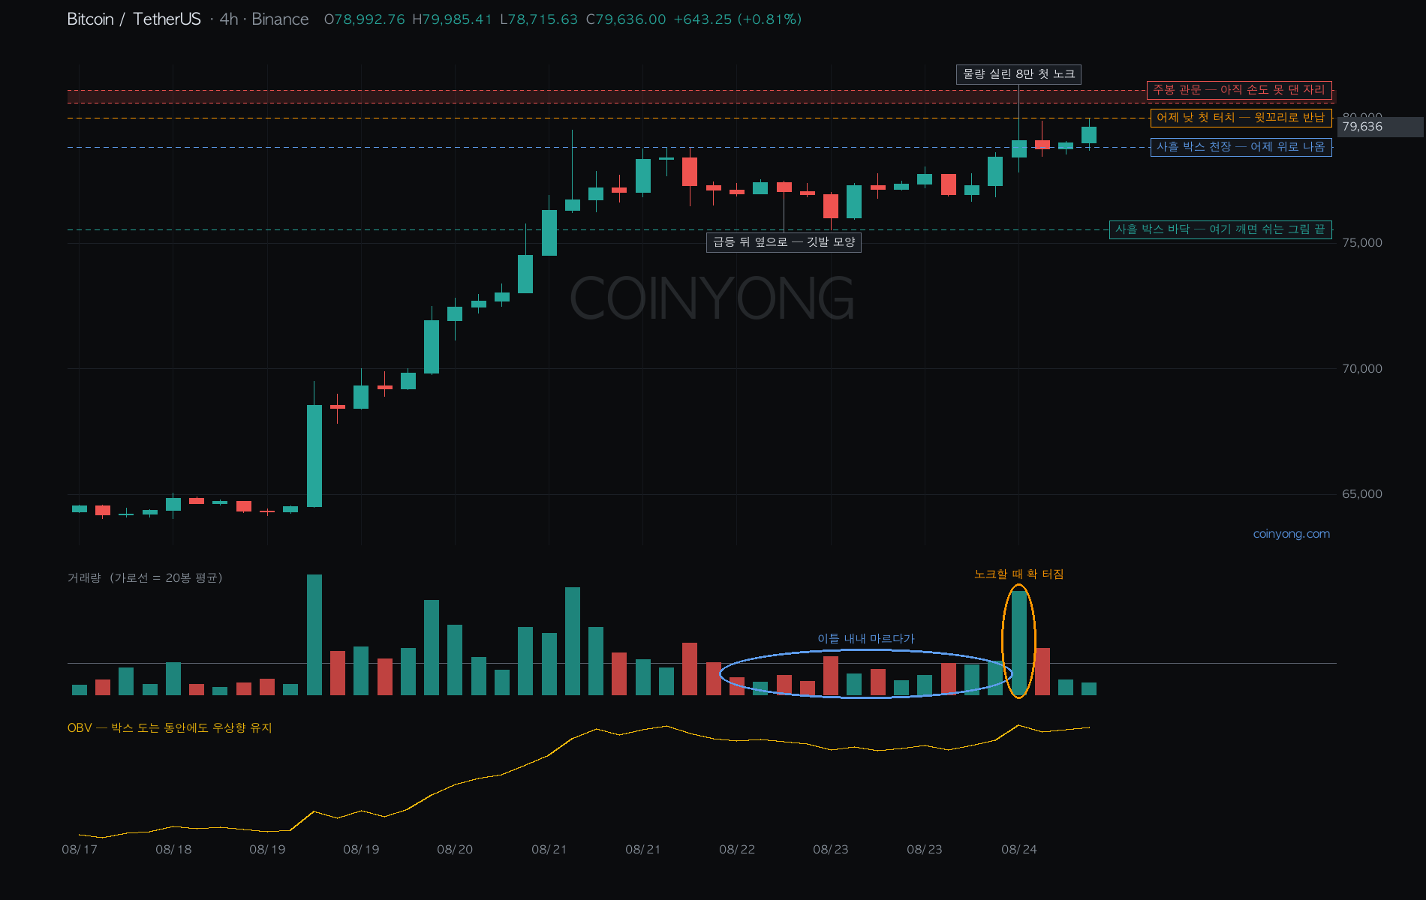Click the 08/22 date axis label
Screen dimensions: 1426x900
737,850
